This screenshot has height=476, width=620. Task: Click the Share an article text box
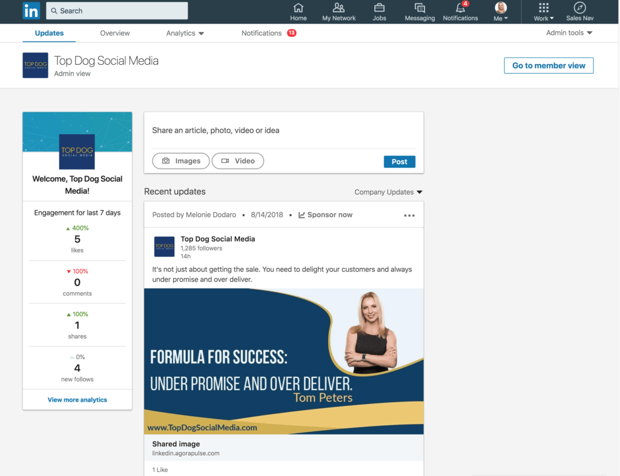(284, 131)
